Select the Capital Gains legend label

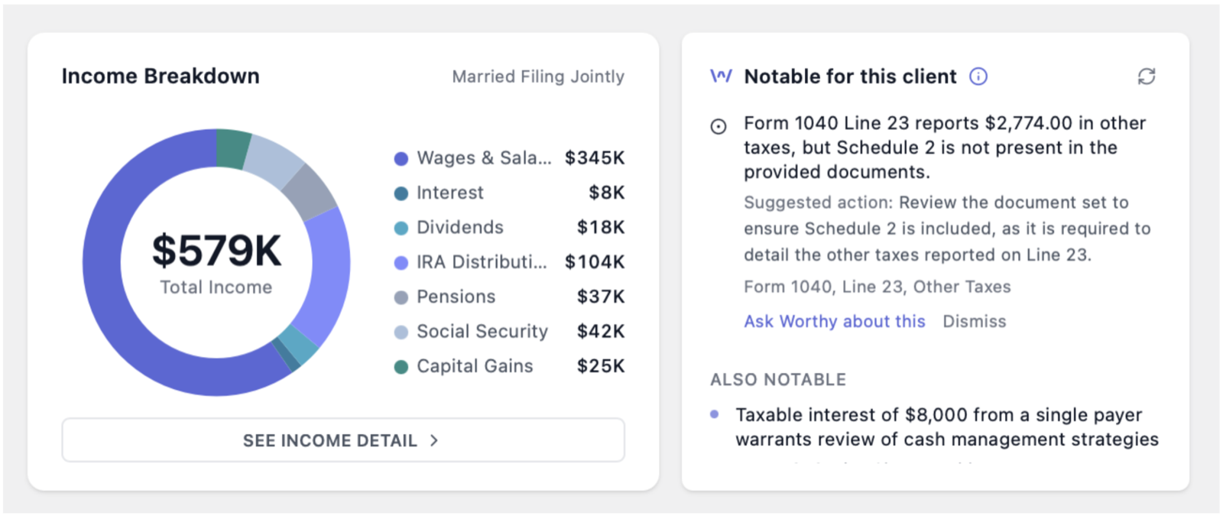(x=475, y=366)
